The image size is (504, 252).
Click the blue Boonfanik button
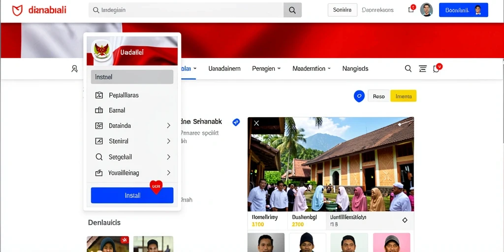click(464, 10)
